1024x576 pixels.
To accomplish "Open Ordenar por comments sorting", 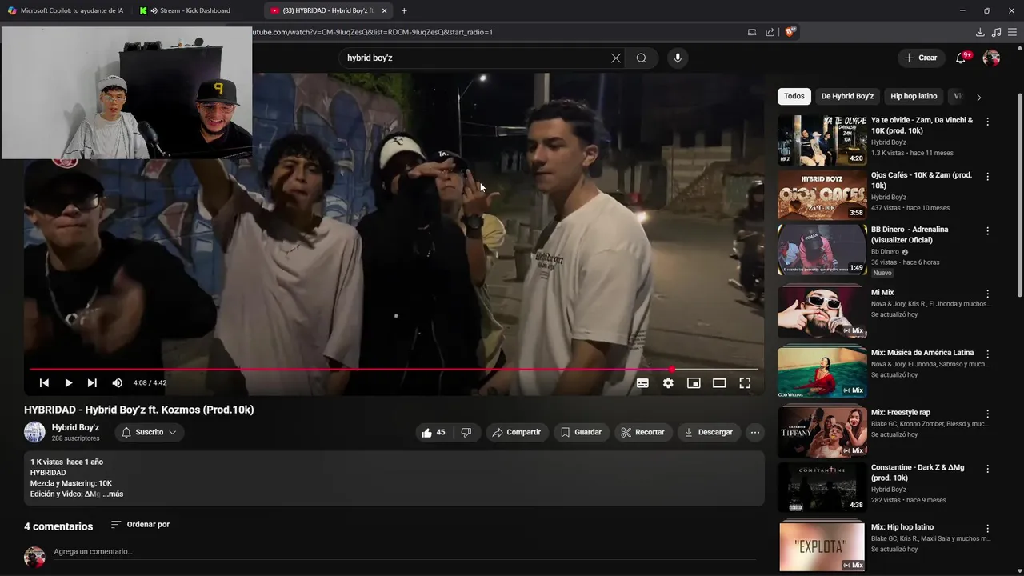I will (x=140, y=525).
